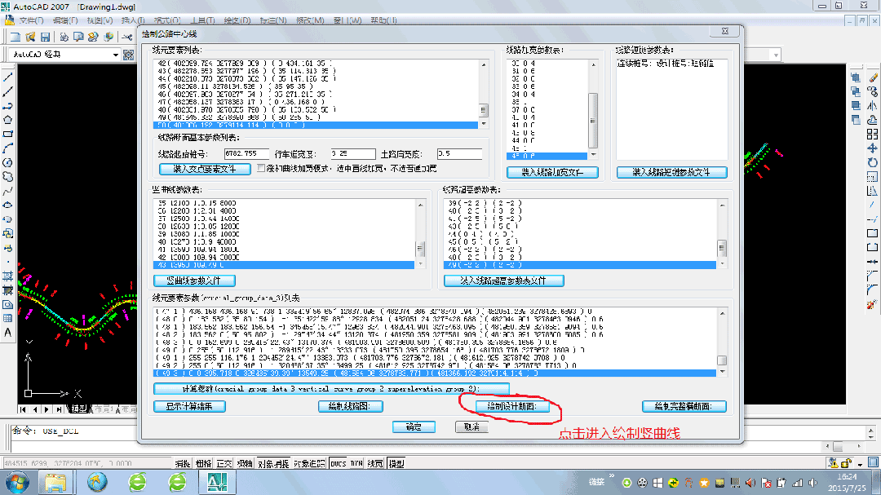Image resolution: width=881 pixels, height=495 pixels.
Task: Click the Cut scissors toolbar icon
Action: 127,37
